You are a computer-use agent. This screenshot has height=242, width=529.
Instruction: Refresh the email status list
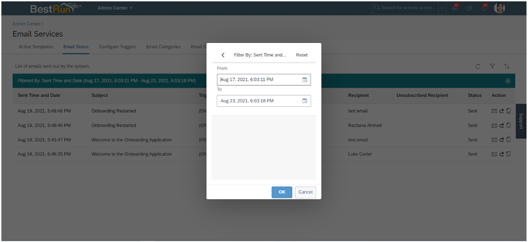[478, 67]
